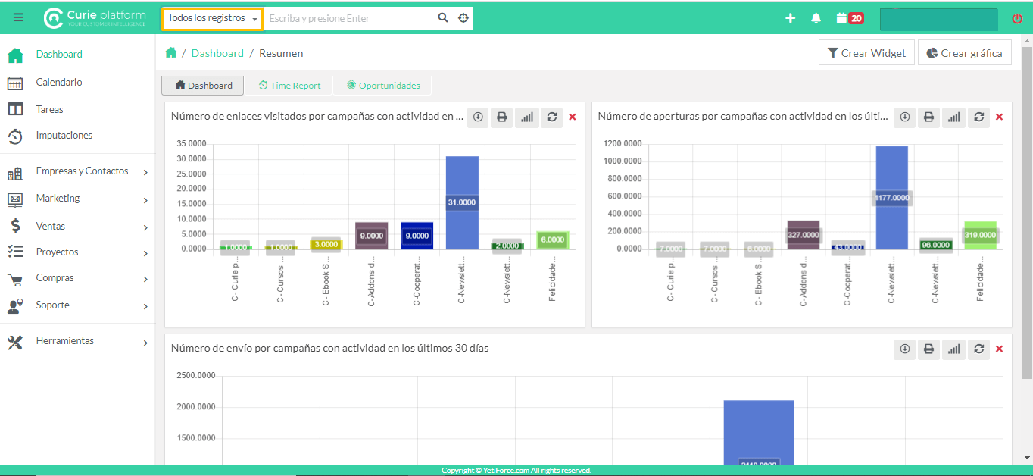Download the 'enlaces visitados' widget chart
The image size is (1033, 476).
click(478, 117)
